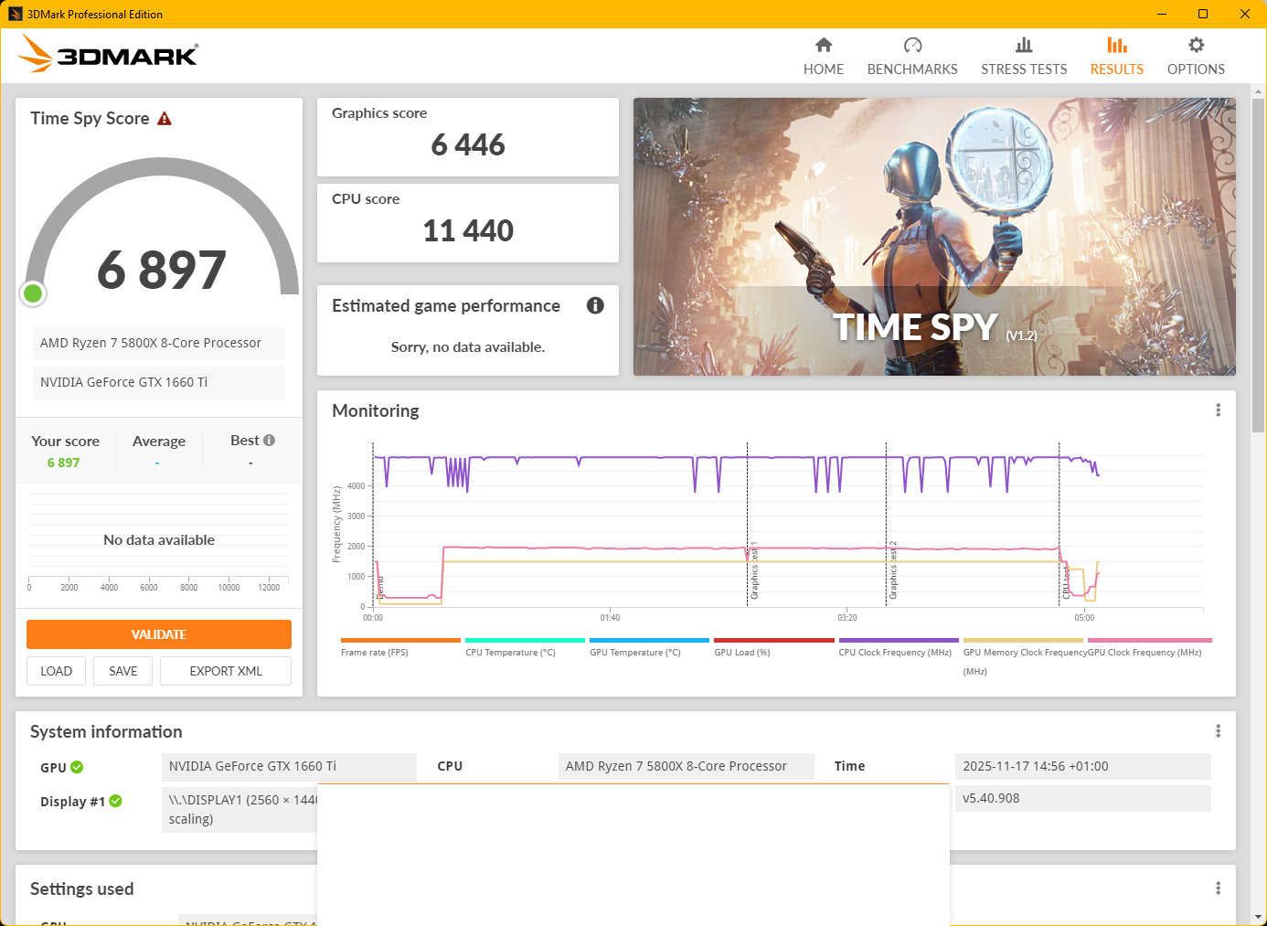Click the Best score info icon

click(x=269, y=440)
